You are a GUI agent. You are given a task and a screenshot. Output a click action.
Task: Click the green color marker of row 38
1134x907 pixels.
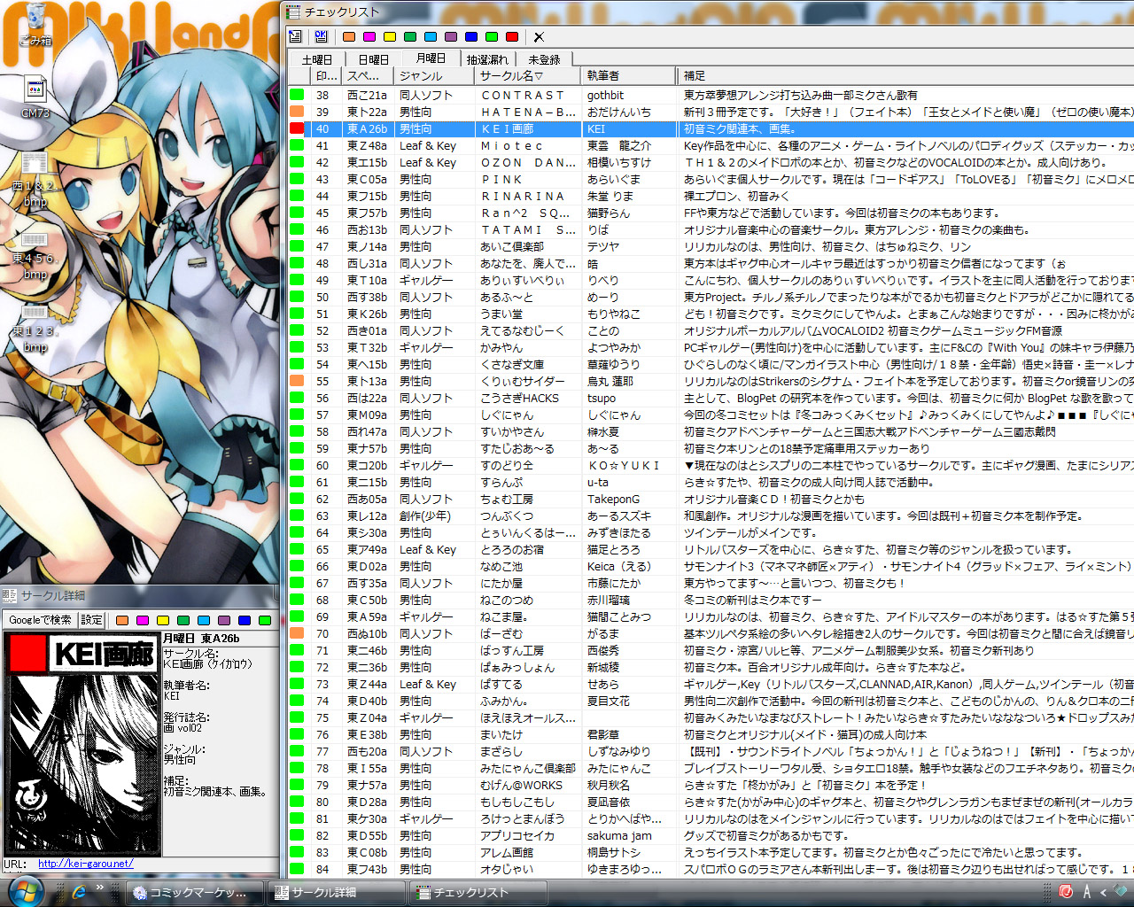297,95
